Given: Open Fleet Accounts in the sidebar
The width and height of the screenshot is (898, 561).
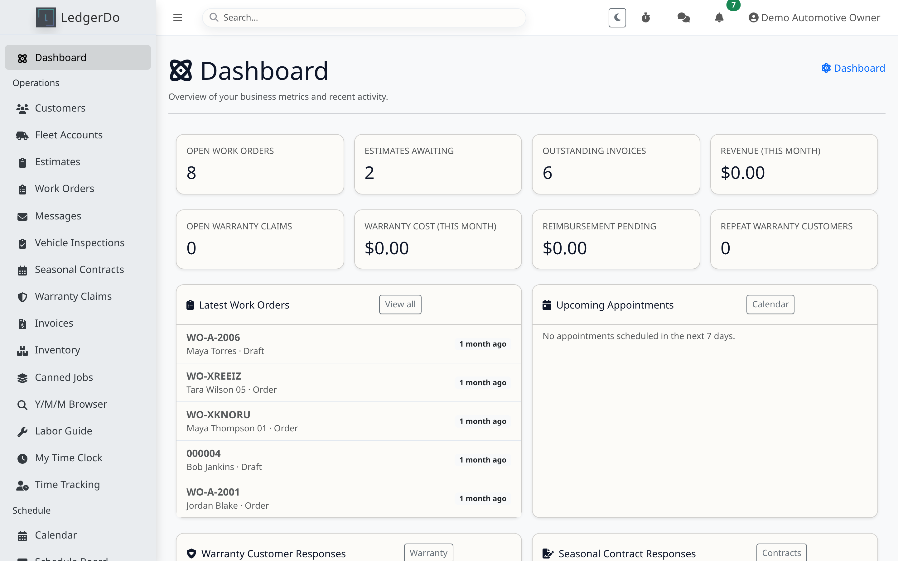Looking at the screenshot, I should [78, 135].
